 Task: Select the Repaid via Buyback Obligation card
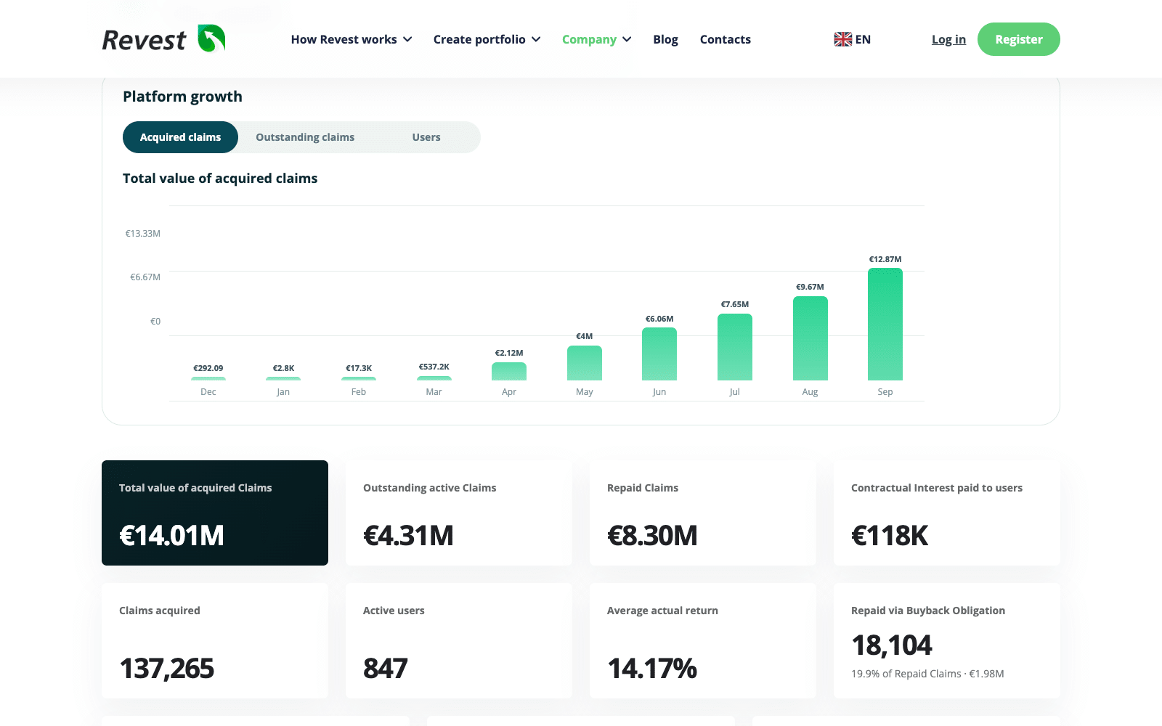(947, 640)
